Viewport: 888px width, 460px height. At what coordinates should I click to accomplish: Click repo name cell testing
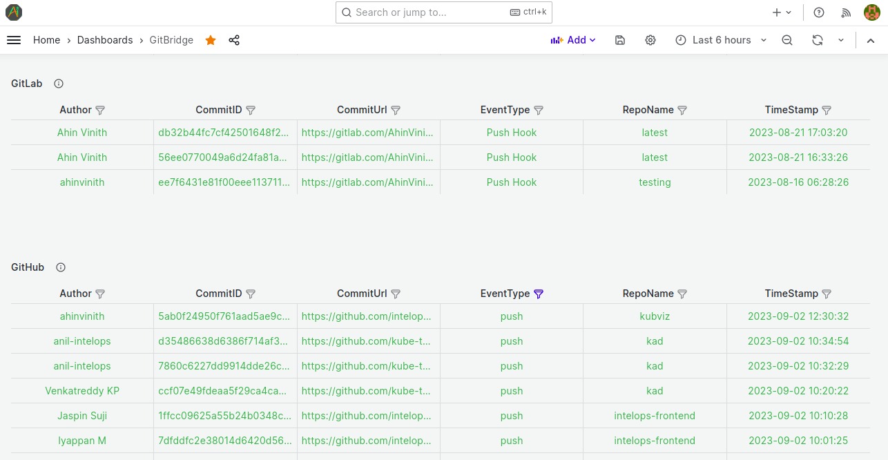pos(655,182)
